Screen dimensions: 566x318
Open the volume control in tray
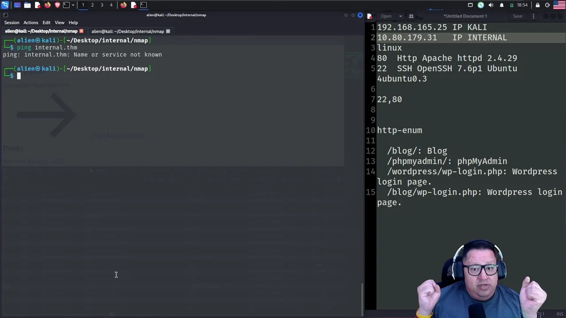coord(491,5)
